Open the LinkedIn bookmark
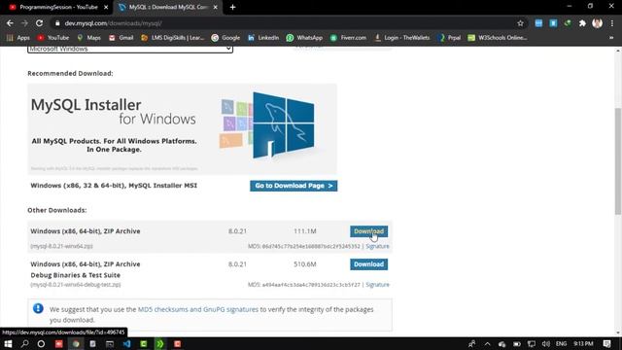 tap(263, 38)
